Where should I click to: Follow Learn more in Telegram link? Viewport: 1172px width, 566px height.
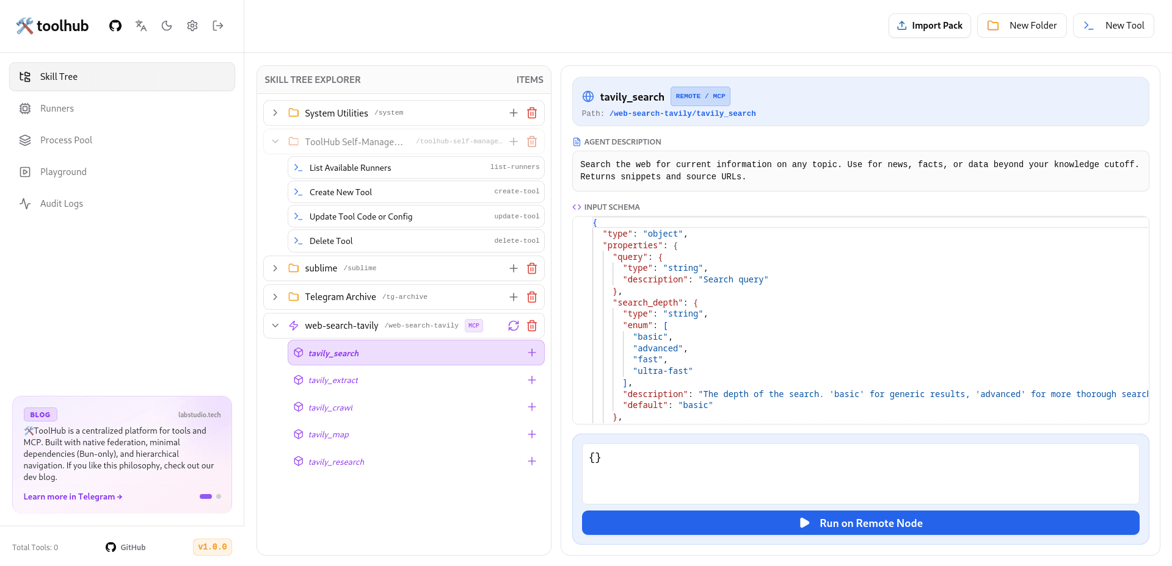click(x=73, y=496)
